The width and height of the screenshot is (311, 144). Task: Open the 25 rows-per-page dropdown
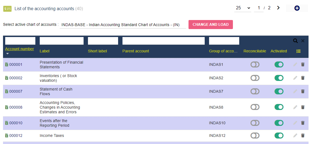(243, 8)
